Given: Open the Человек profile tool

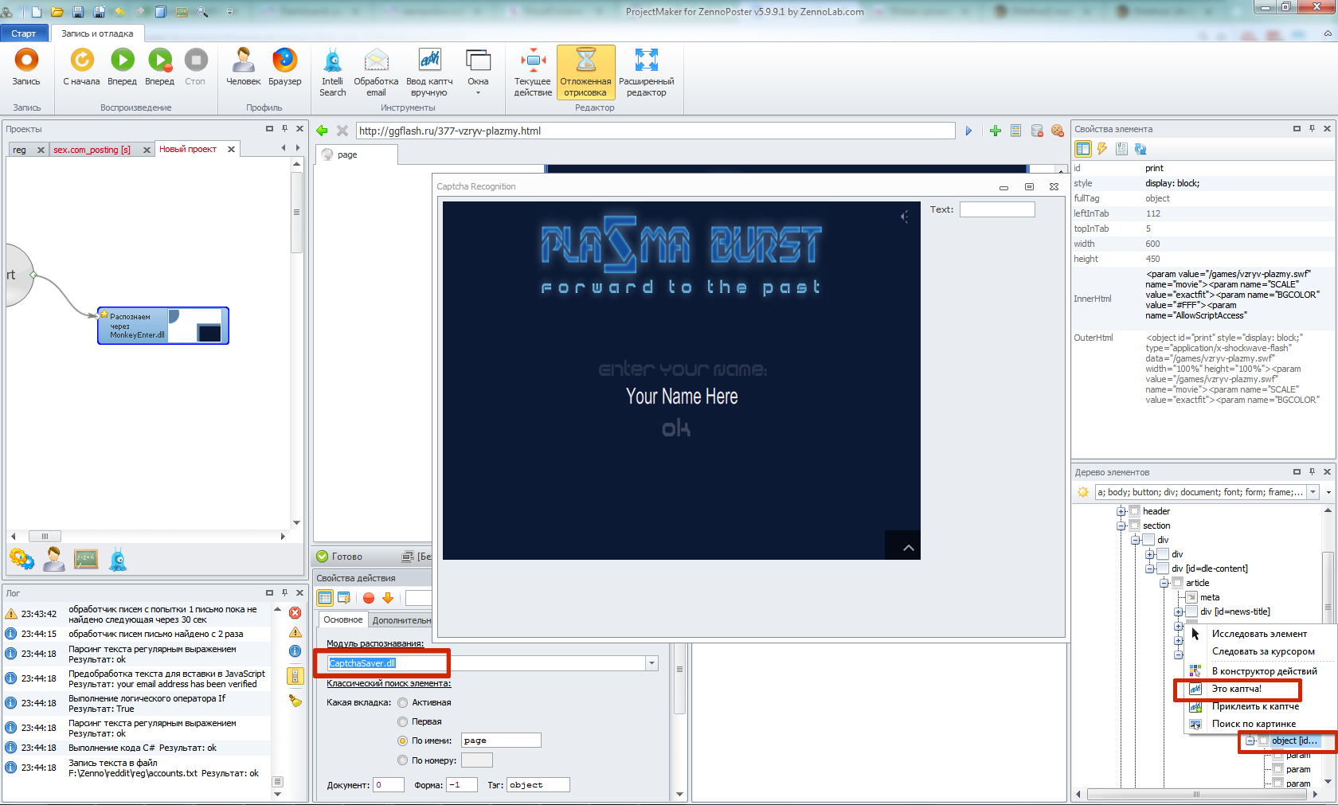Looking at the screenshot, I should click(x=243, y=68).
